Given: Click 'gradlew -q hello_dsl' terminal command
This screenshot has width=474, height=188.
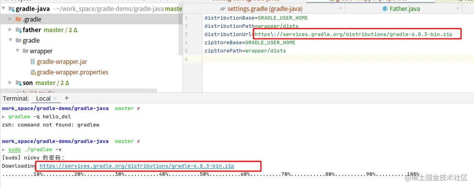Looking at the screenshot, I should (x=40, y=116).
